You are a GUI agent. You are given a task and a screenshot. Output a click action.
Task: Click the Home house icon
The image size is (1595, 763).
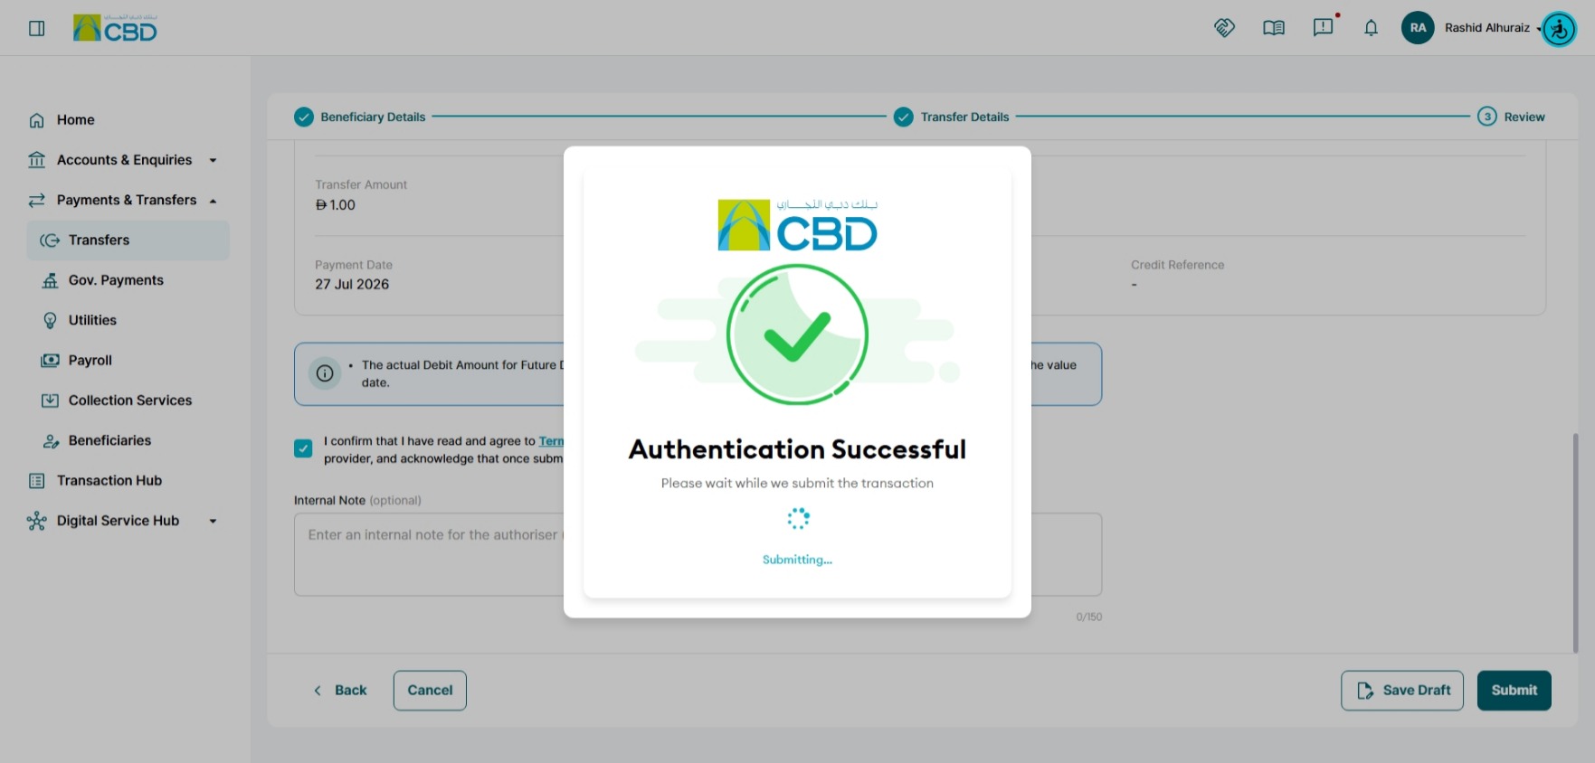pyautogui.click(x=37, y=120)
